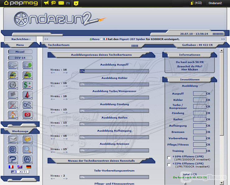Open the chat speech bubble tool
The image size is (230, 185).
click(x=27, y=140)
